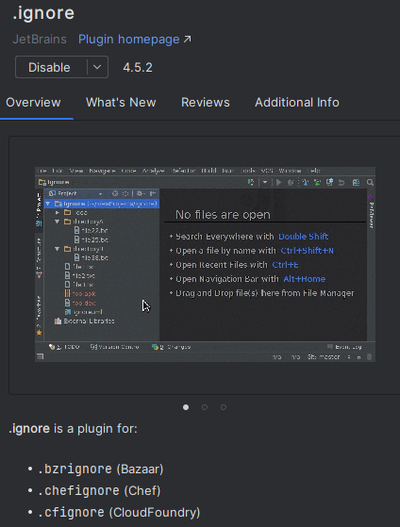400x527 pixels.
Task: Open the plugin screenshot preview image
Action: (x=205, y=264)
